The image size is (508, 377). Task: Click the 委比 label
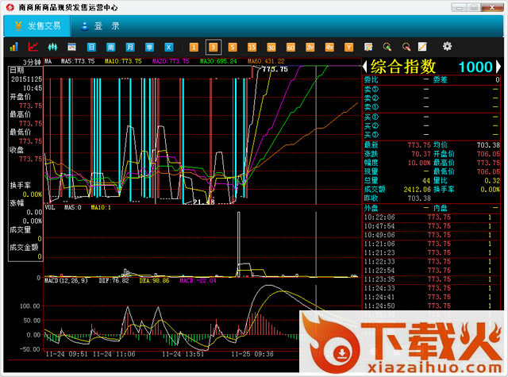(371, 79)
